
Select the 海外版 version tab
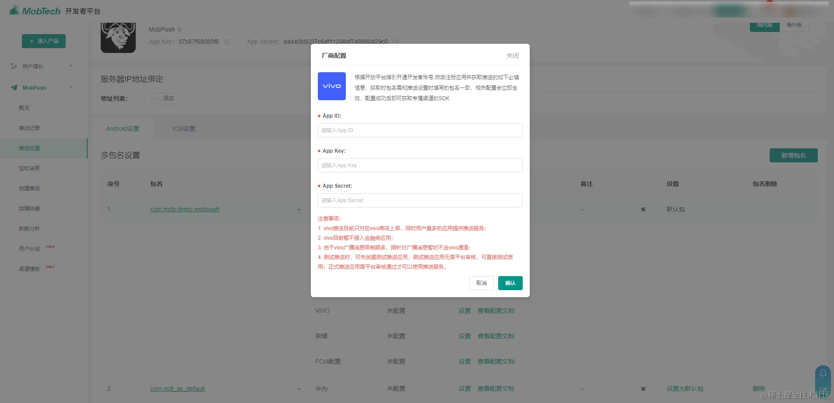794,25
